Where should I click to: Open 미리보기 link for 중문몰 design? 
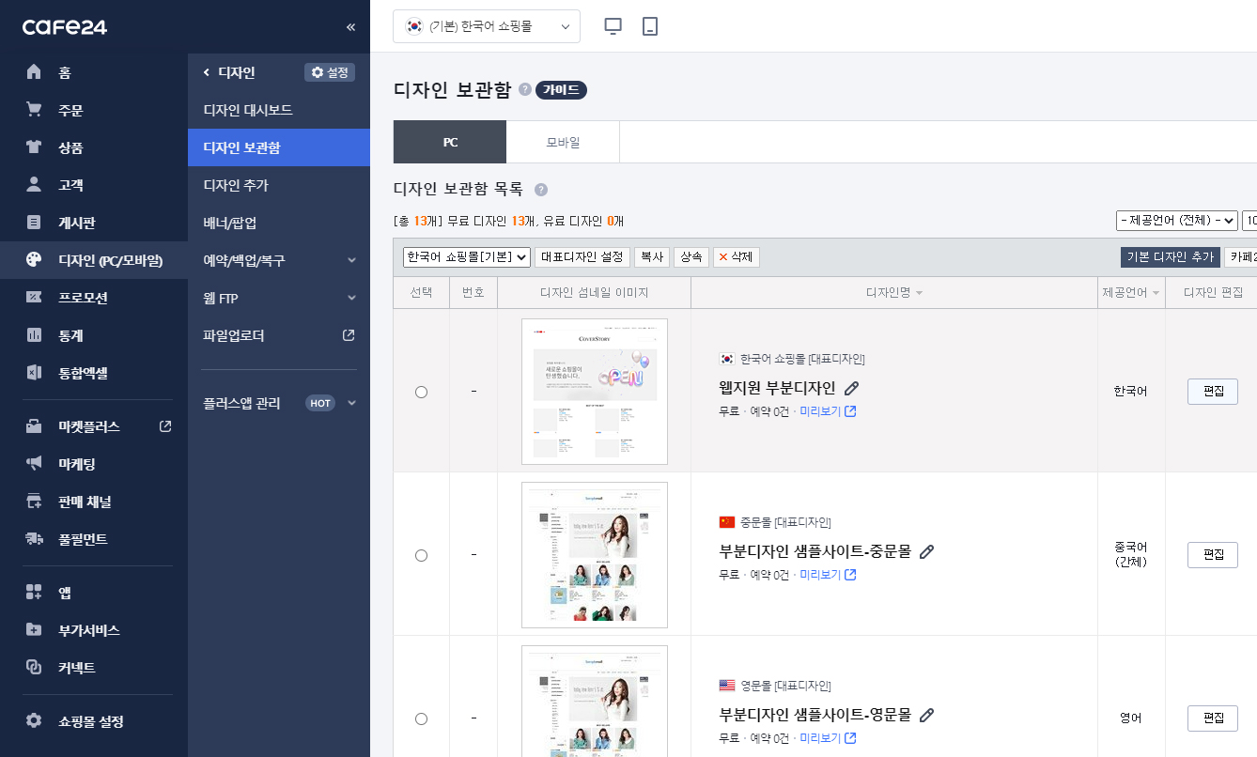pos(828,575)
